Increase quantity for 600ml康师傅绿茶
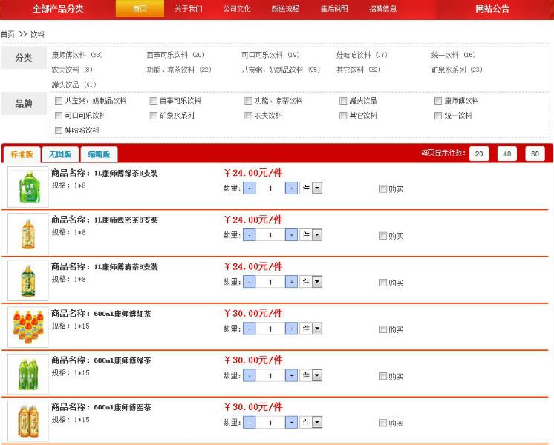554x445 pixels. (x=291, y=376)
